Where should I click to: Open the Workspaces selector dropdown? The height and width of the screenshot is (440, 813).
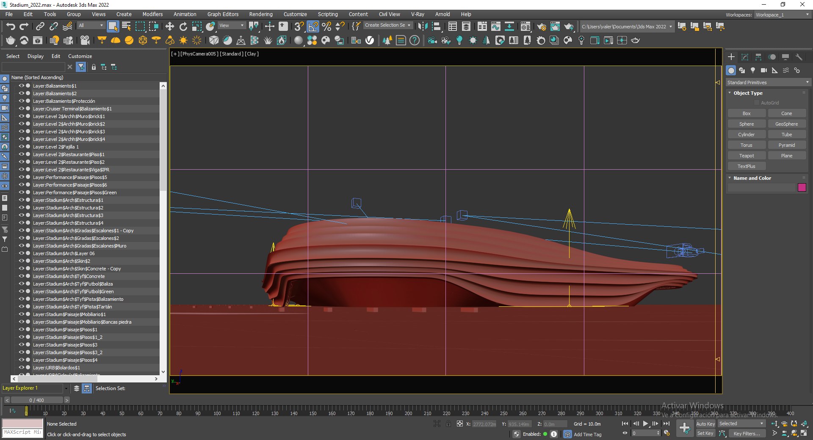tap(783, 14)
